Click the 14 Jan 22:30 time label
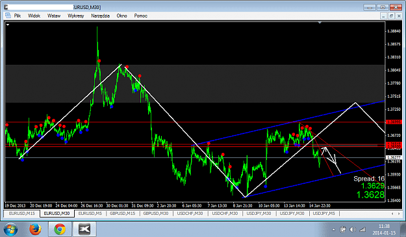 (320, 206)
